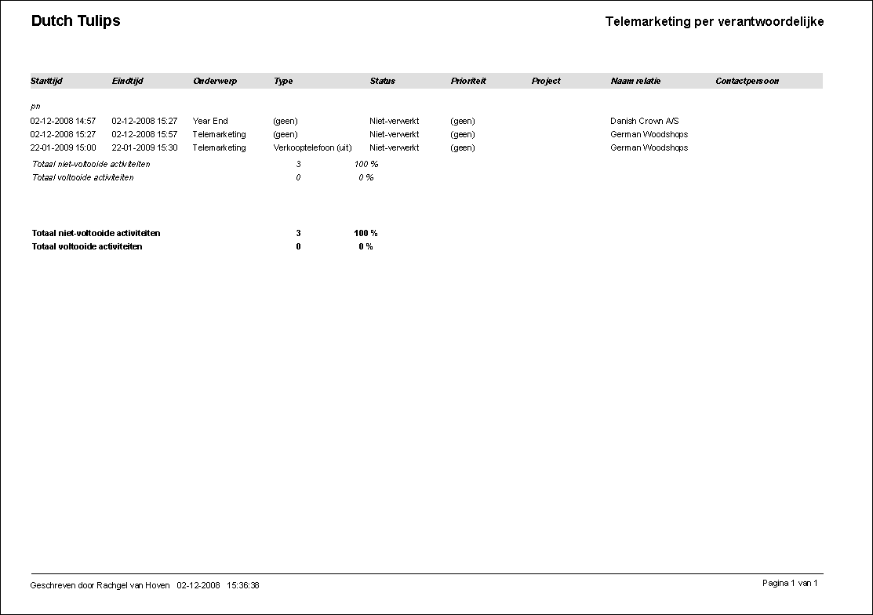Select the 'Status' column header

click(382, 82)
